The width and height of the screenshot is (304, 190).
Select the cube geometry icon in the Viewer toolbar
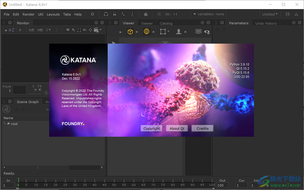click(130, 32)
